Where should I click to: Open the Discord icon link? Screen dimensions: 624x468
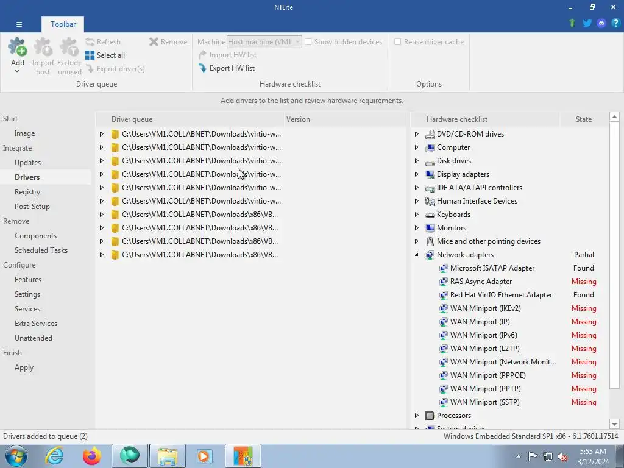[x=601, y=23]
